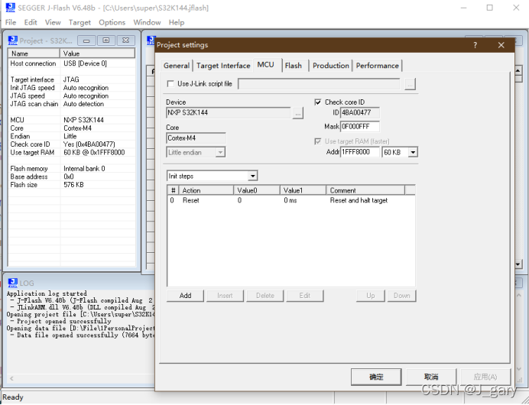
Task: Click background window scroll down arrow
Action: 518,264
